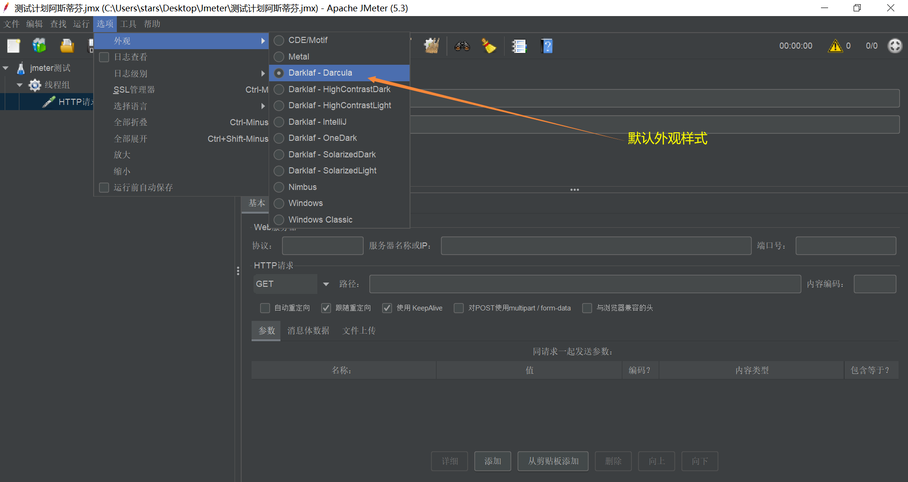The width and height of the screenshot is (908, 482).
Task: Click the 删除 button
Action: (613, 461)
